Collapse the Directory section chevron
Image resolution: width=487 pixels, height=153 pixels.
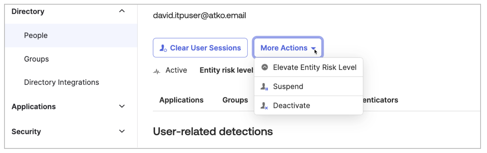(122, 11)
